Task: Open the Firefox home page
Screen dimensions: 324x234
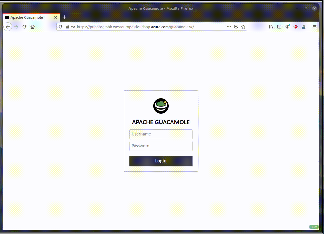Action: (x=33, y=27)
